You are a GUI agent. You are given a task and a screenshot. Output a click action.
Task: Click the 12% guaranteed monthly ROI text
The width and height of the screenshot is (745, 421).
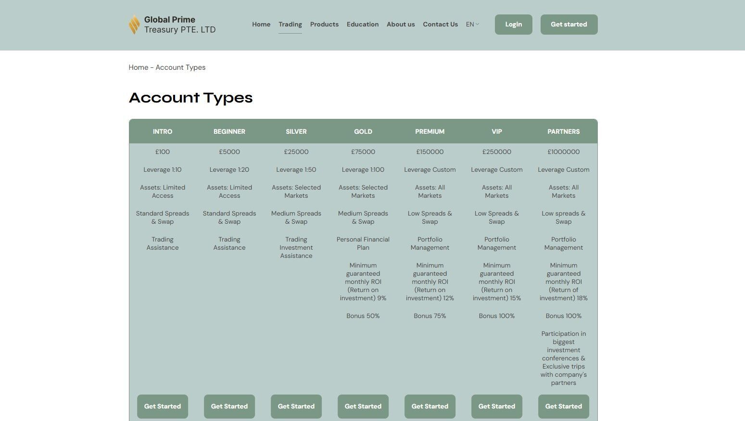pos(430,281)
